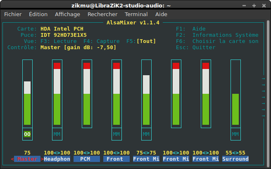Click the PCM volume level bar
Viewport: 271px width, 169px height.
tap(87, 97)
